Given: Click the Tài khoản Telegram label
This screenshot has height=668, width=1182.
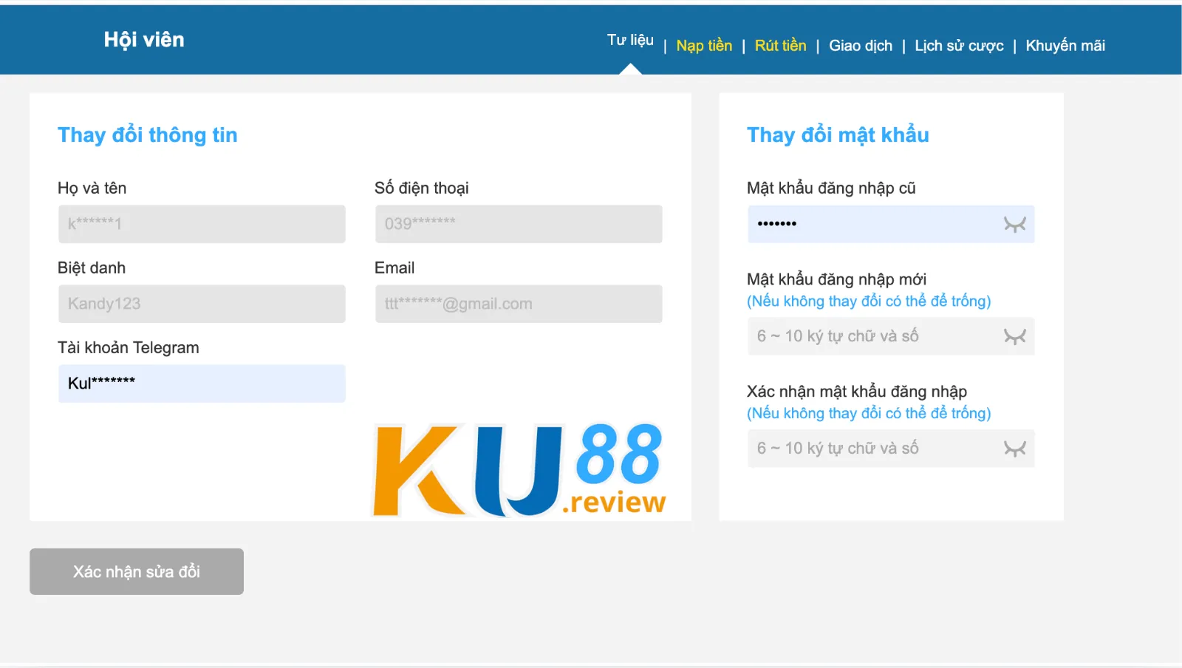Looking at the screenshot, I should point(129,348).
